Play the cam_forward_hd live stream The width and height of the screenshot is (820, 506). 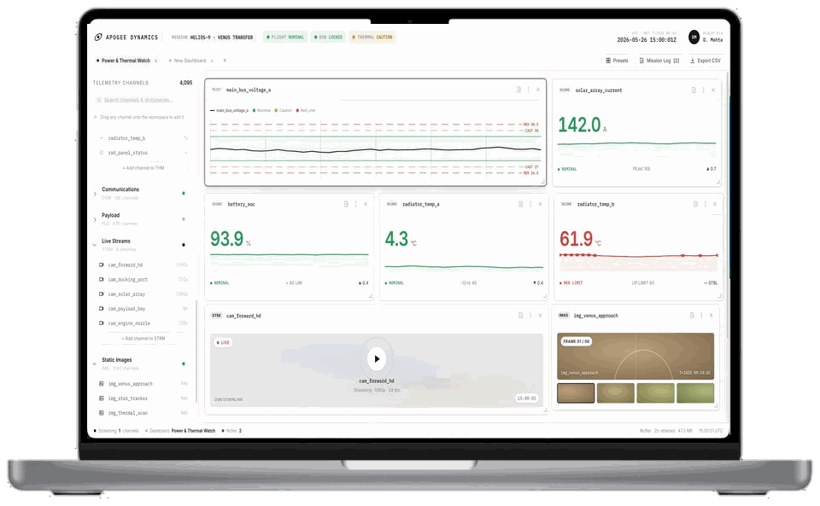(377, 358)
